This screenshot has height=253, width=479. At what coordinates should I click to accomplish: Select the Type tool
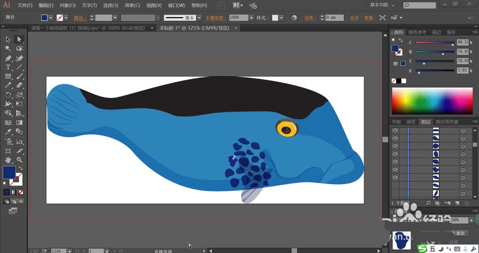8,67
